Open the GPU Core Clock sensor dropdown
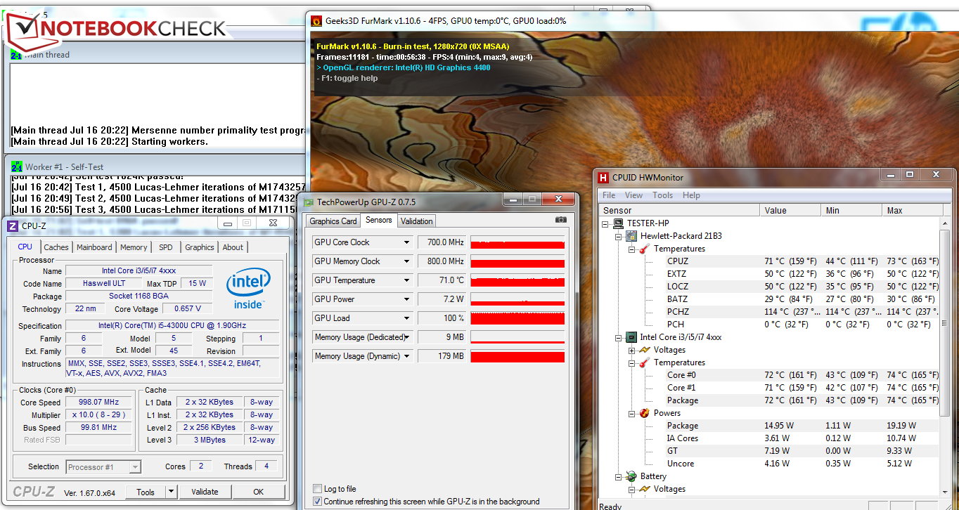The image size is (959, 510). (406, 242)
